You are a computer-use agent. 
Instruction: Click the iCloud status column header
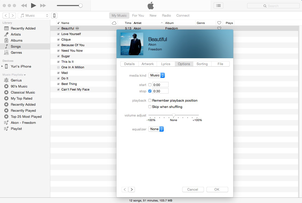(114, 23)
